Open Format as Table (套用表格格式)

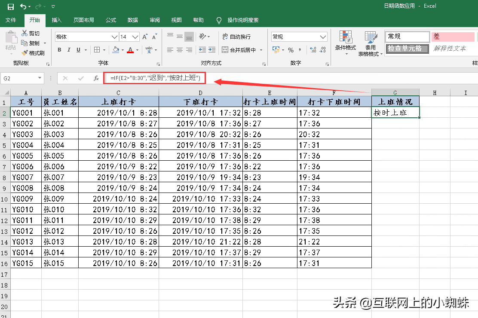pos(371,43)
